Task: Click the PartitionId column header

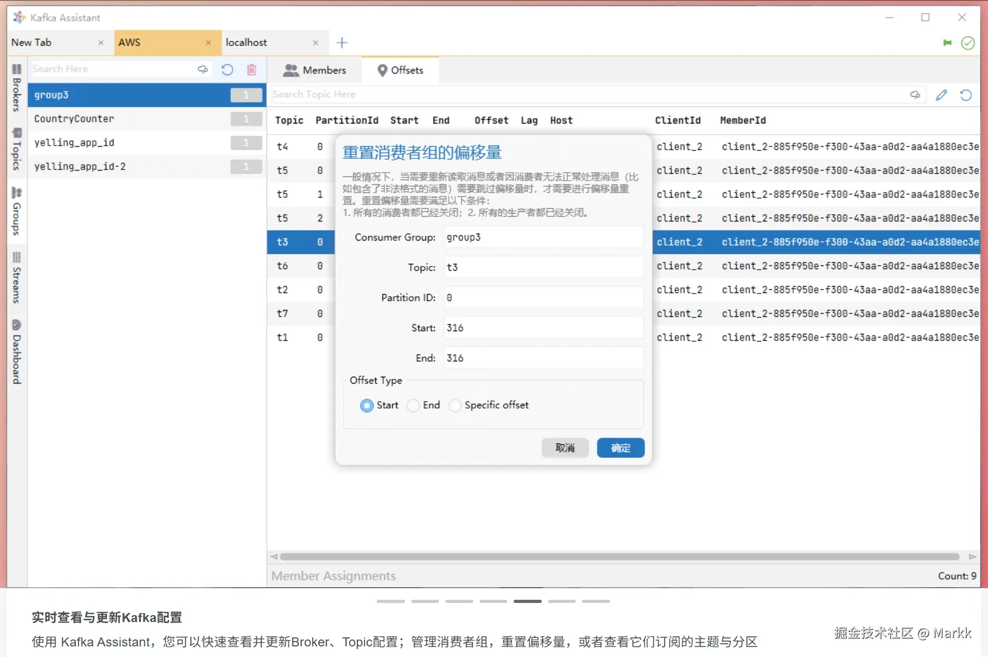Action: (x=347, y=121)
